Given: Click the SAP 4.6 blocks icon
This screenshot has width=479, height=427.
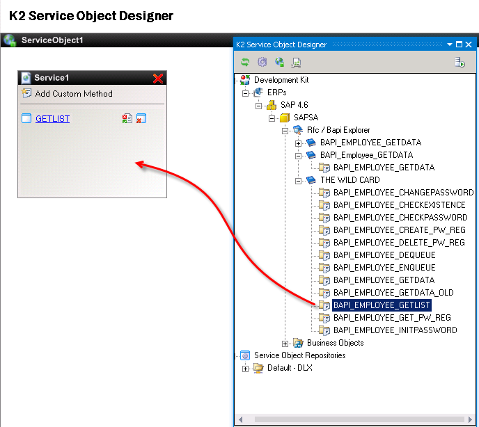Looking at the screenshot, I should pos(272,105).
